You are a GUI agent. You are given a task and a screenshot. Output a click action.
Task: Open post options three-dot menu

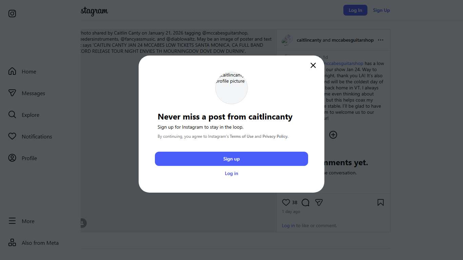pos(381,40)
